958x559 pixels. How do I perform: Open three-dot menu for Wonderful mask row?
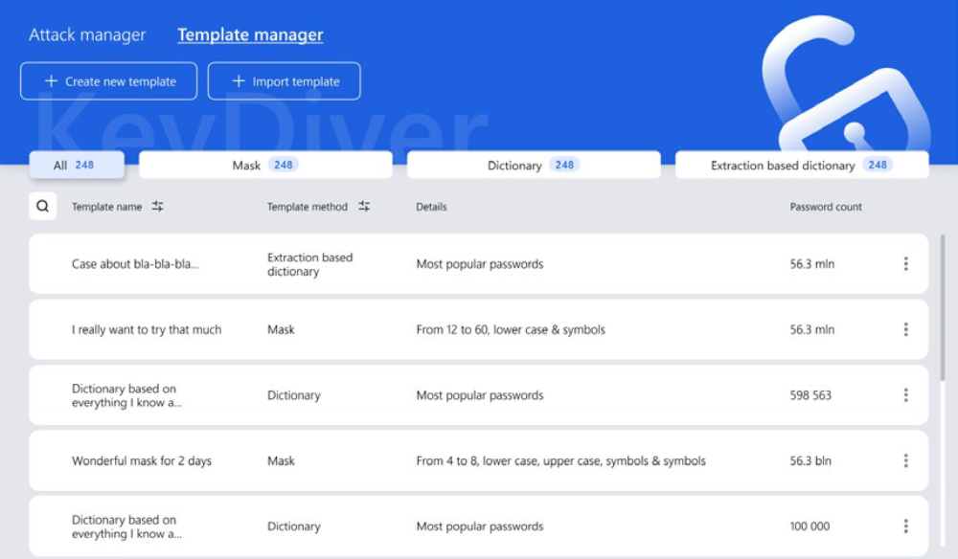pos(905,460)
